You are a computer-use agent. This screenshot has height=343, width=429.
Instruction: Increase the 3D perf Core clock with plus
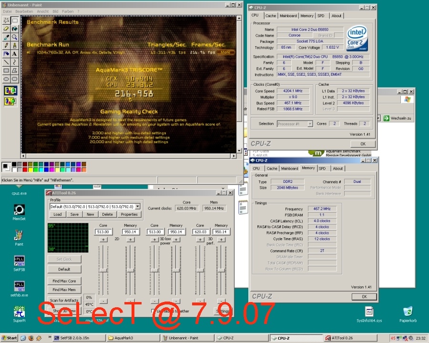[x=200, y=240]
